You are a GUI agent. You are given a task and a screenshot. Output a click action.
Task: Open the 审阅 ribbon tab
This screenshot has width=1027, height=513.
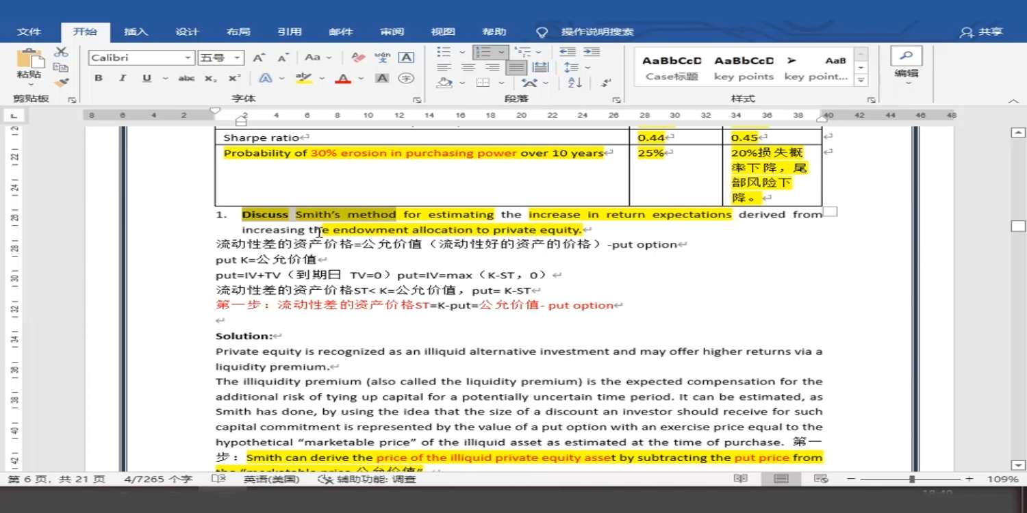tap(392, 31)
